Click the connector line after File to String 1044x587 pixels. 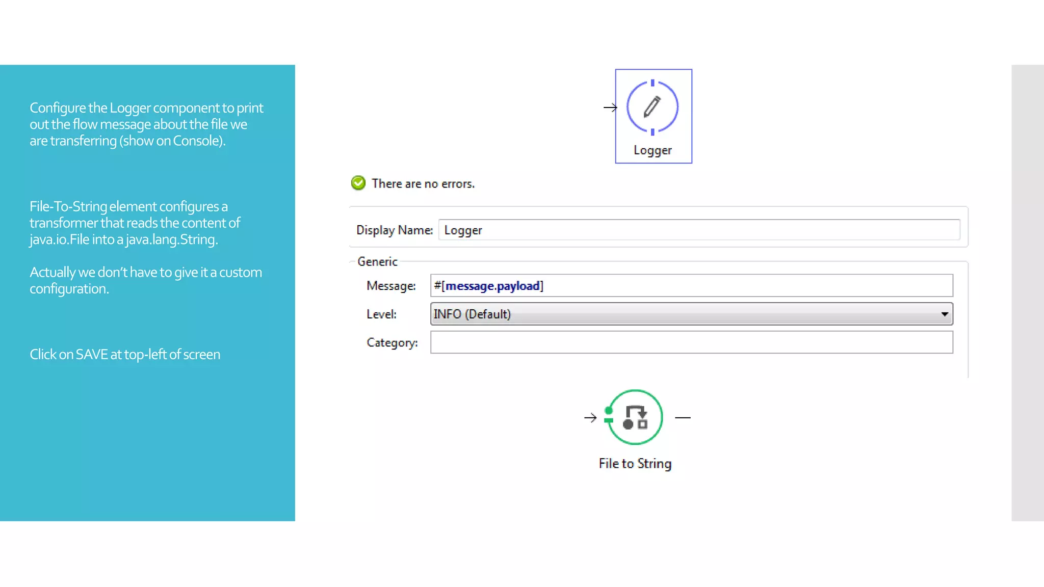[683, 418]
